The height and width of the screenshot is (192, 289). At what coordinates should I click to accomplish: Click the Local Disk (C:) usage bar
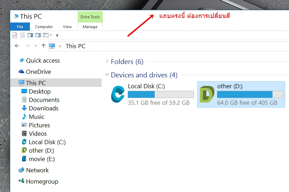click(x=161, y=95)
